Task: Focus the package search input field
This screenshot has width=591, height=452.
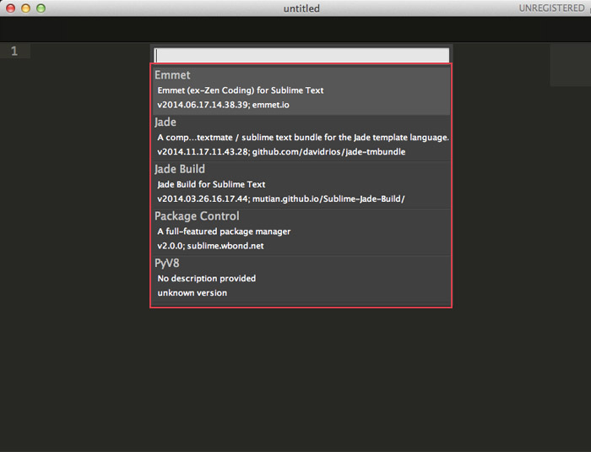Action: tap(301, 55)
